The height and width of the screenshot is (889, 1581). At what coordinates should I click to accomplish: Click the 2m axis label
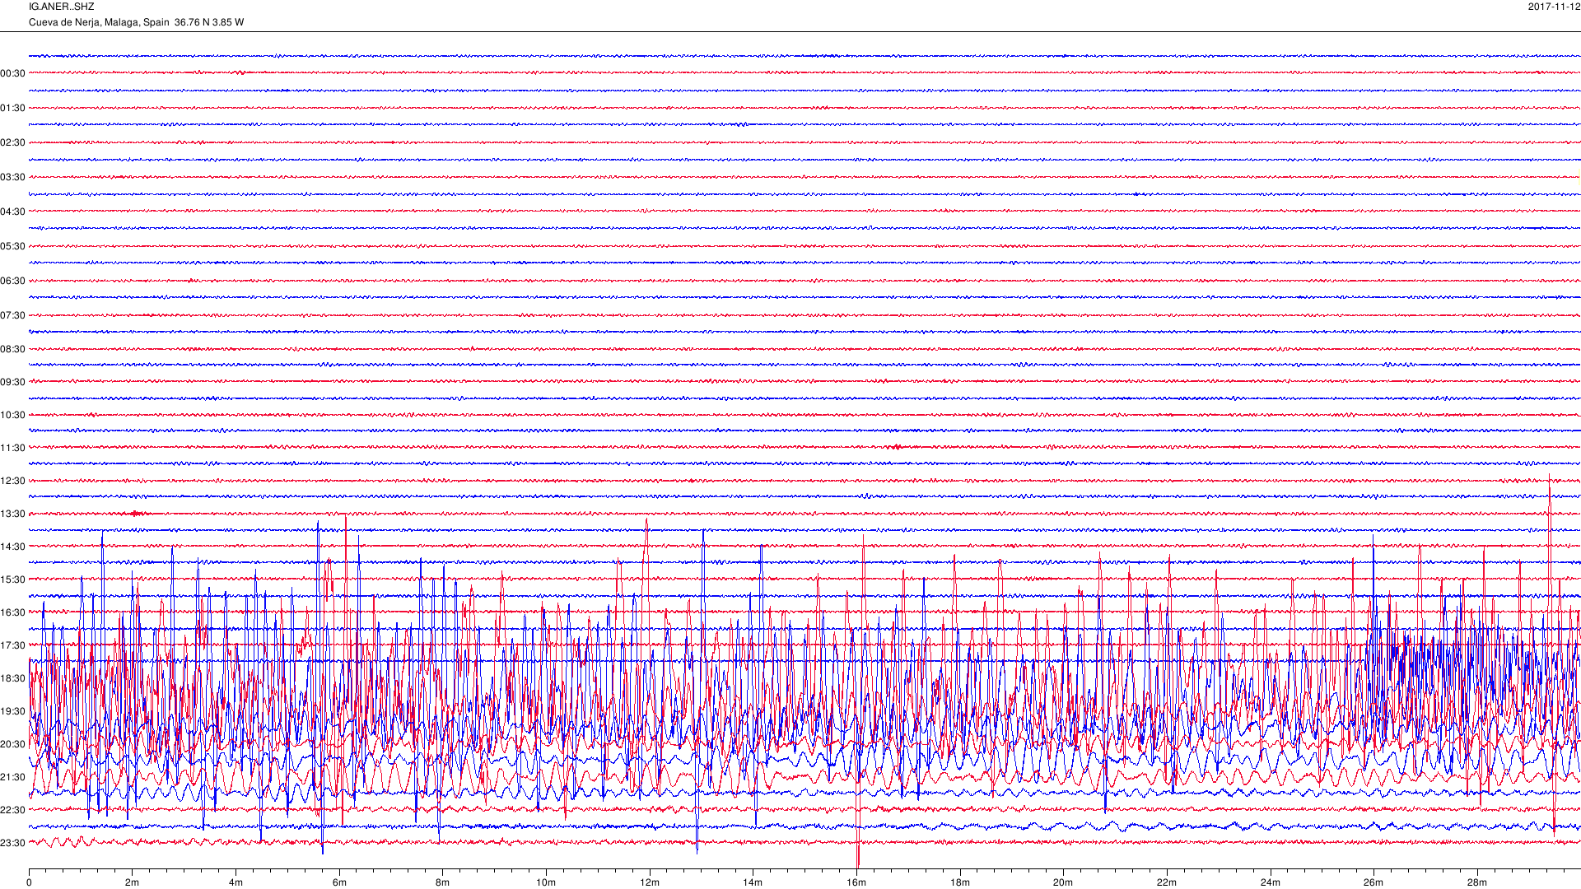133,882
